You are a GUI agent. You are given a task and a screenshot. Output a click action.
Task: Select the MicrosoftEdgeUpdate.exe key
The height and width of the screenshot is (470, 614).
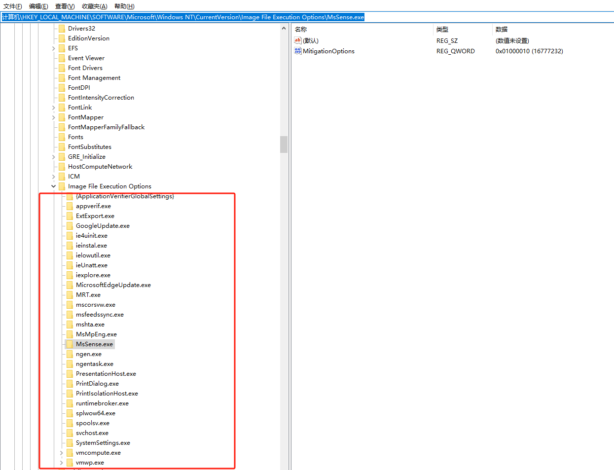coord(113,285)
